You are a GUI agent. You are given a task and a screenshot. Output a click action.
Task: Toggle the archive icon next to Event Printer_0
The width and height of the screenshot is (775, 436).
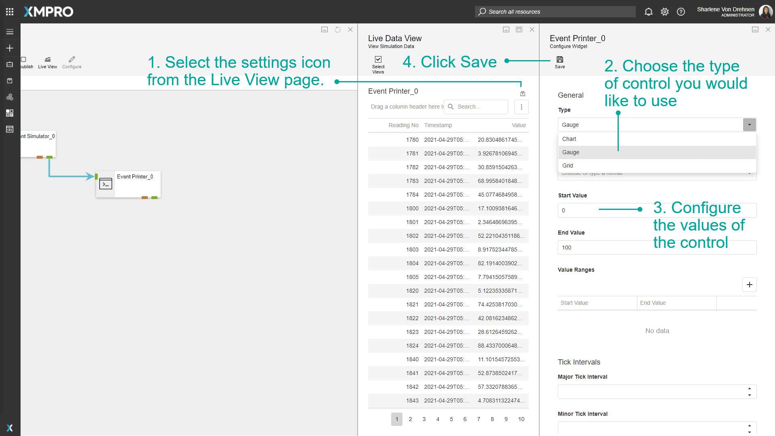pyautogui.click(x=522, y=93)
